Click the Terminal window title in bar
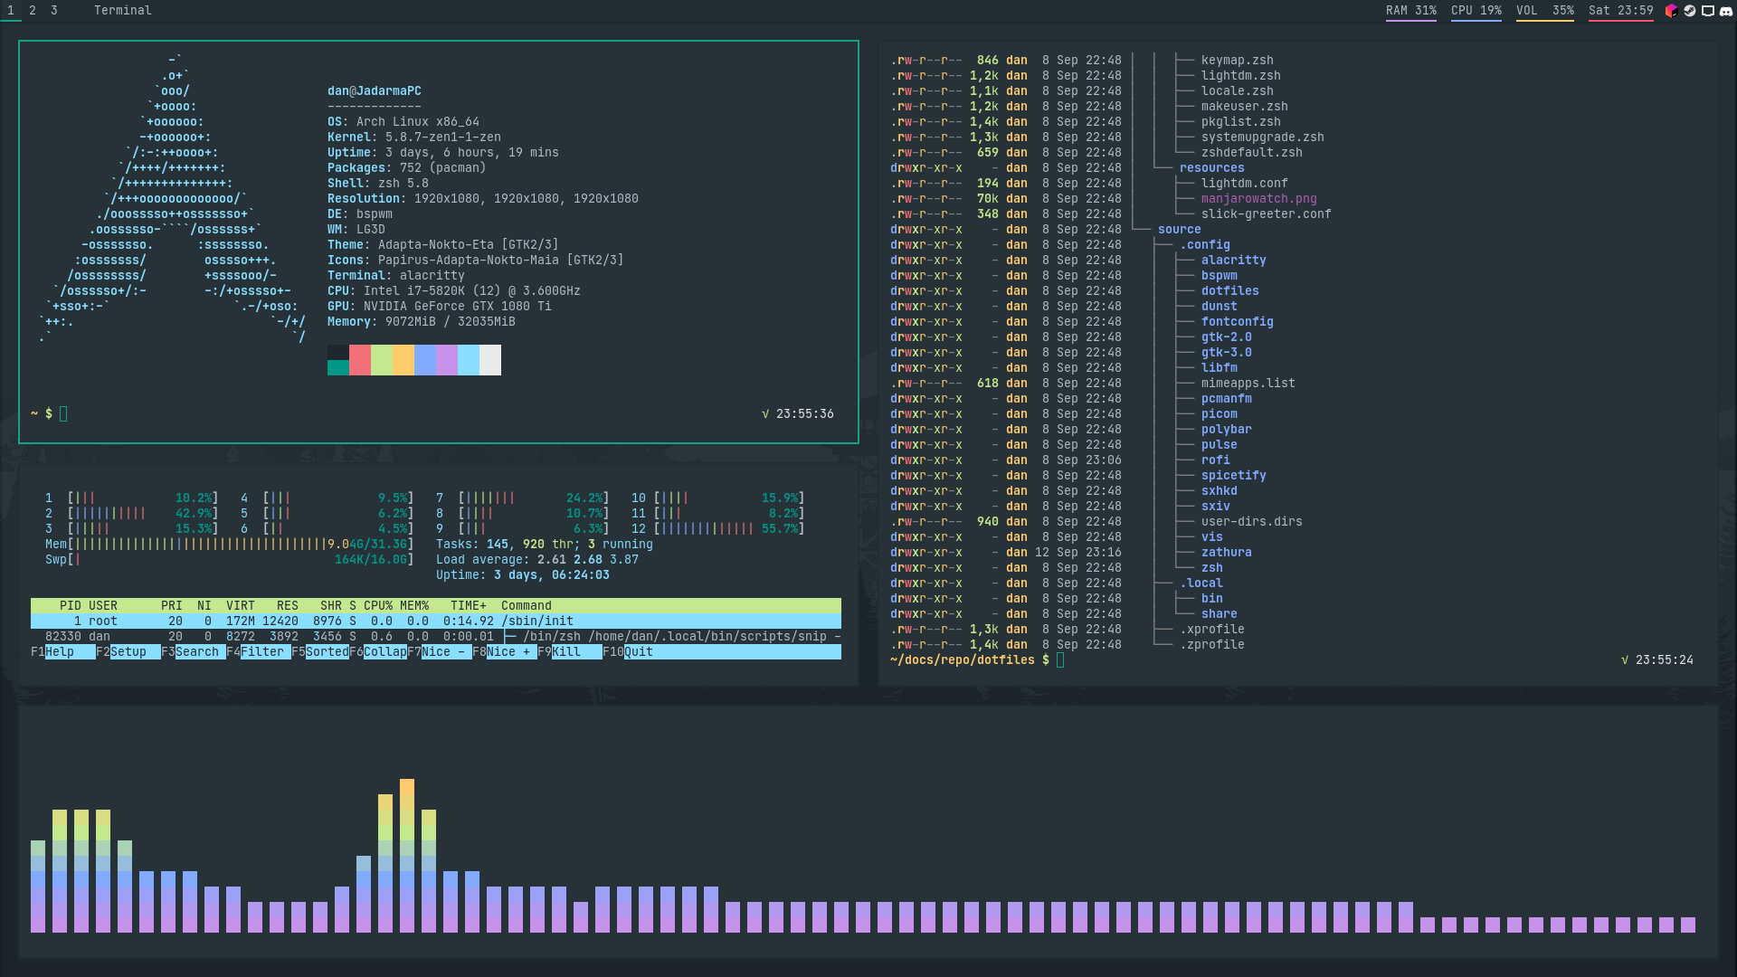 tap(123, 11)
